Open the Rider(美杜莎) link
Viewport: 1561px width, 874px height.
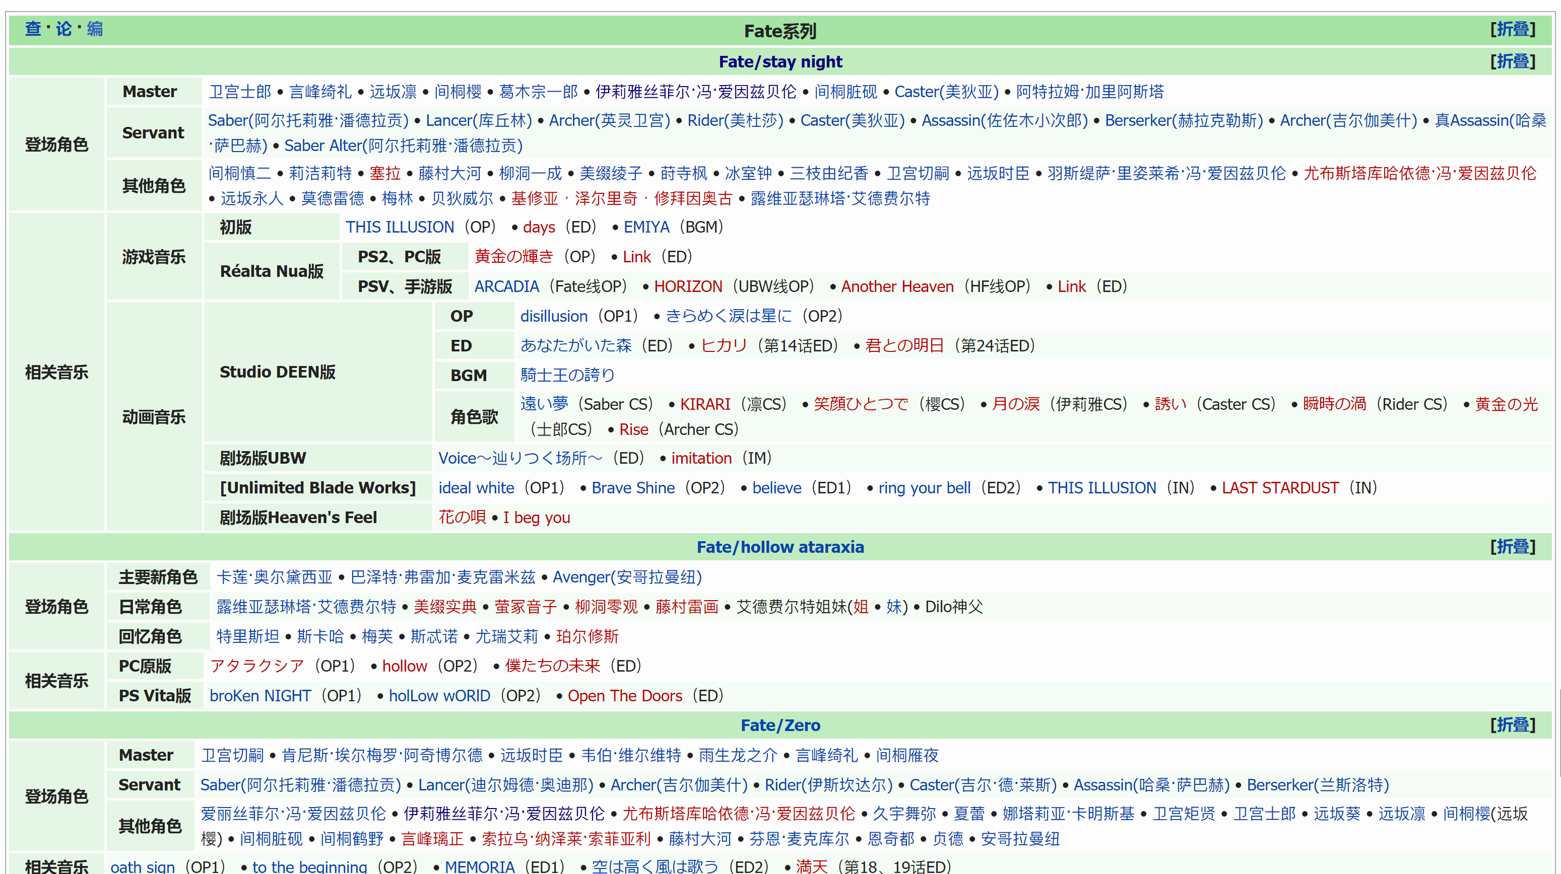tap(735, 120)
